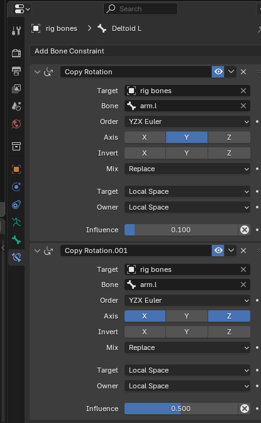This screenshot has width=261, height=423.
Task: Open the Render properties tab
Action: coord(16,53)
